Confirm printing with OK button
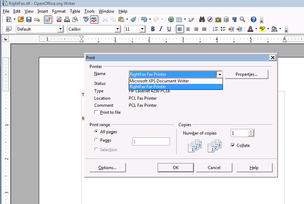 point(176,168)
